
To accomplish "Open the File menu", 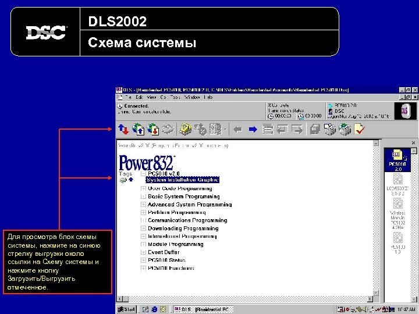I will tap(128, 97).
